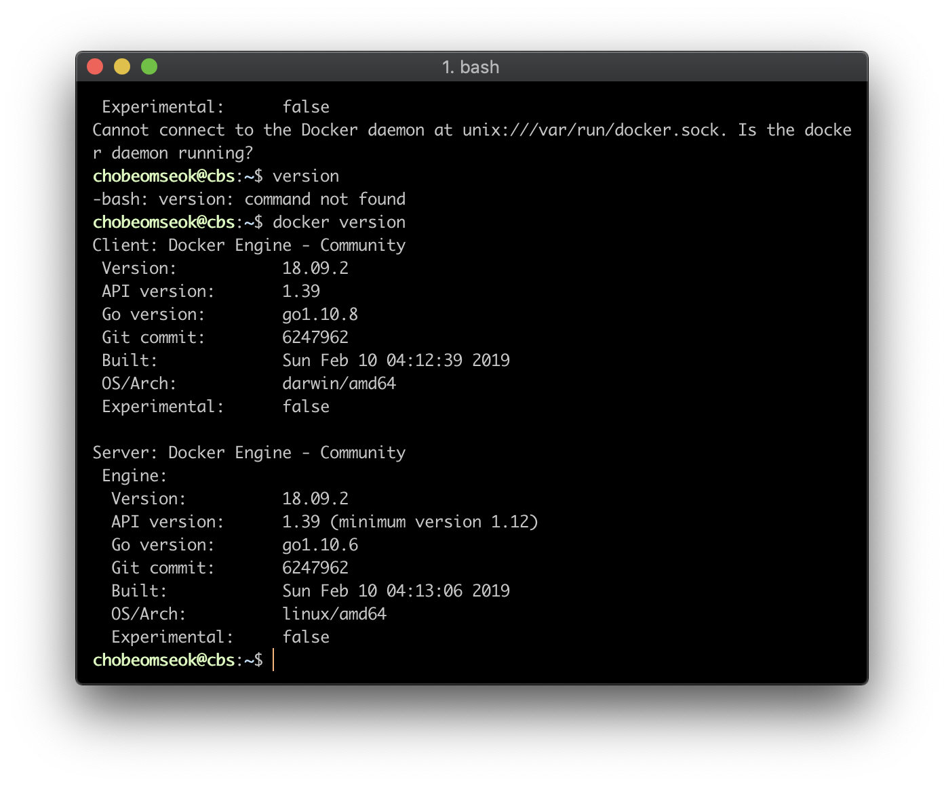944x785 pixels.
Task: Click the '1. bash' window title
Action: (471, 67)
